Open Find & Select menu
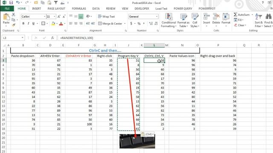Image resolution: width=273 pixels, height=153 pixels. pos(268,20)
